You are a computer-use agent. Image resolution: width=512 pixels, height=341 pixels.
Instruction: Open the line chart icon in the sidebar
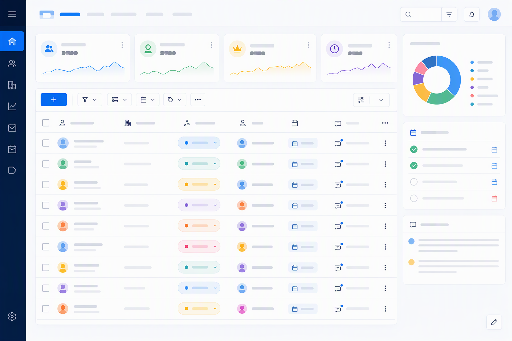pos(12,106)
